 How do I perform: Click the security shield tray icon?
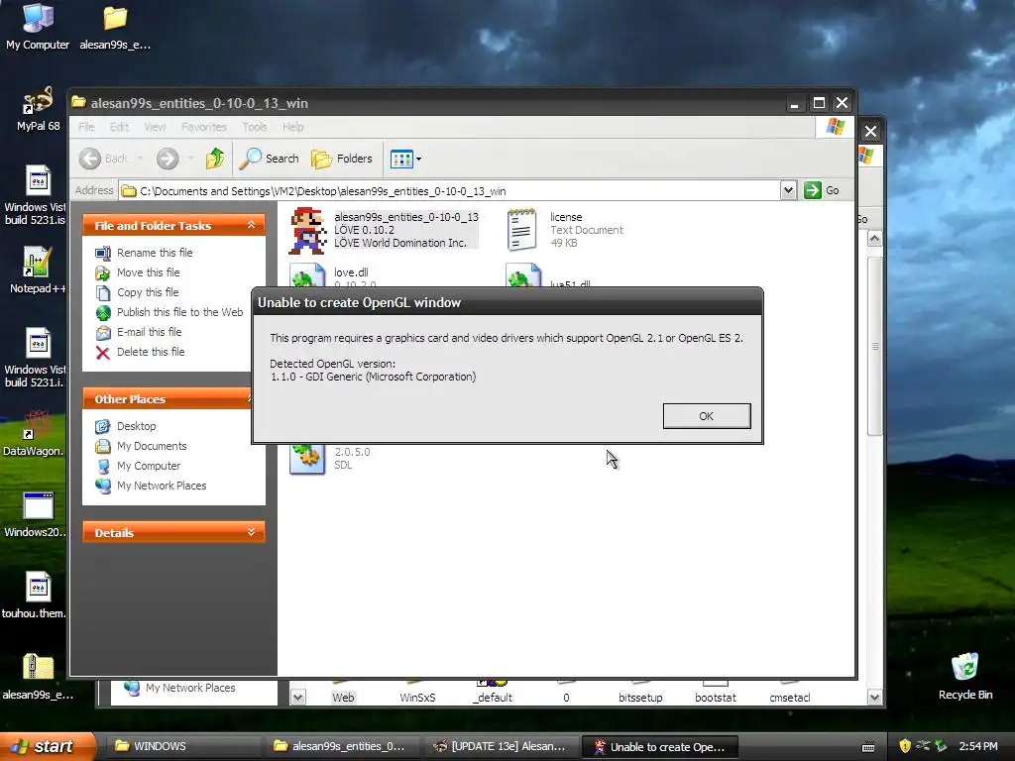(905, 746)
